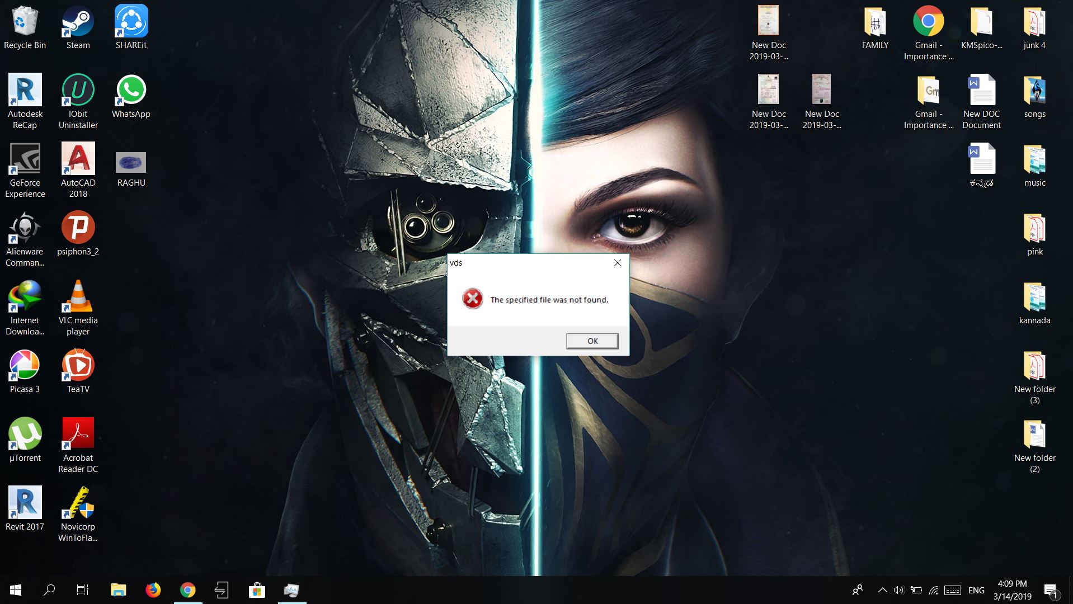Screen dimensions: 1073x604
Task: Select the Recycle Bin desktop icon
Action: click(25, 28)
